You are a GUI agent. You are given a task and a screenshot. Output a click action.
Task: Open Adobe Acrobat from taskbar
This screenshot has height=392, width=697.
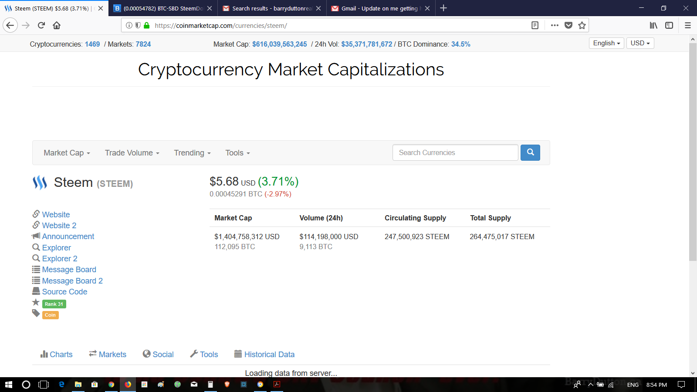coord(277,385)
